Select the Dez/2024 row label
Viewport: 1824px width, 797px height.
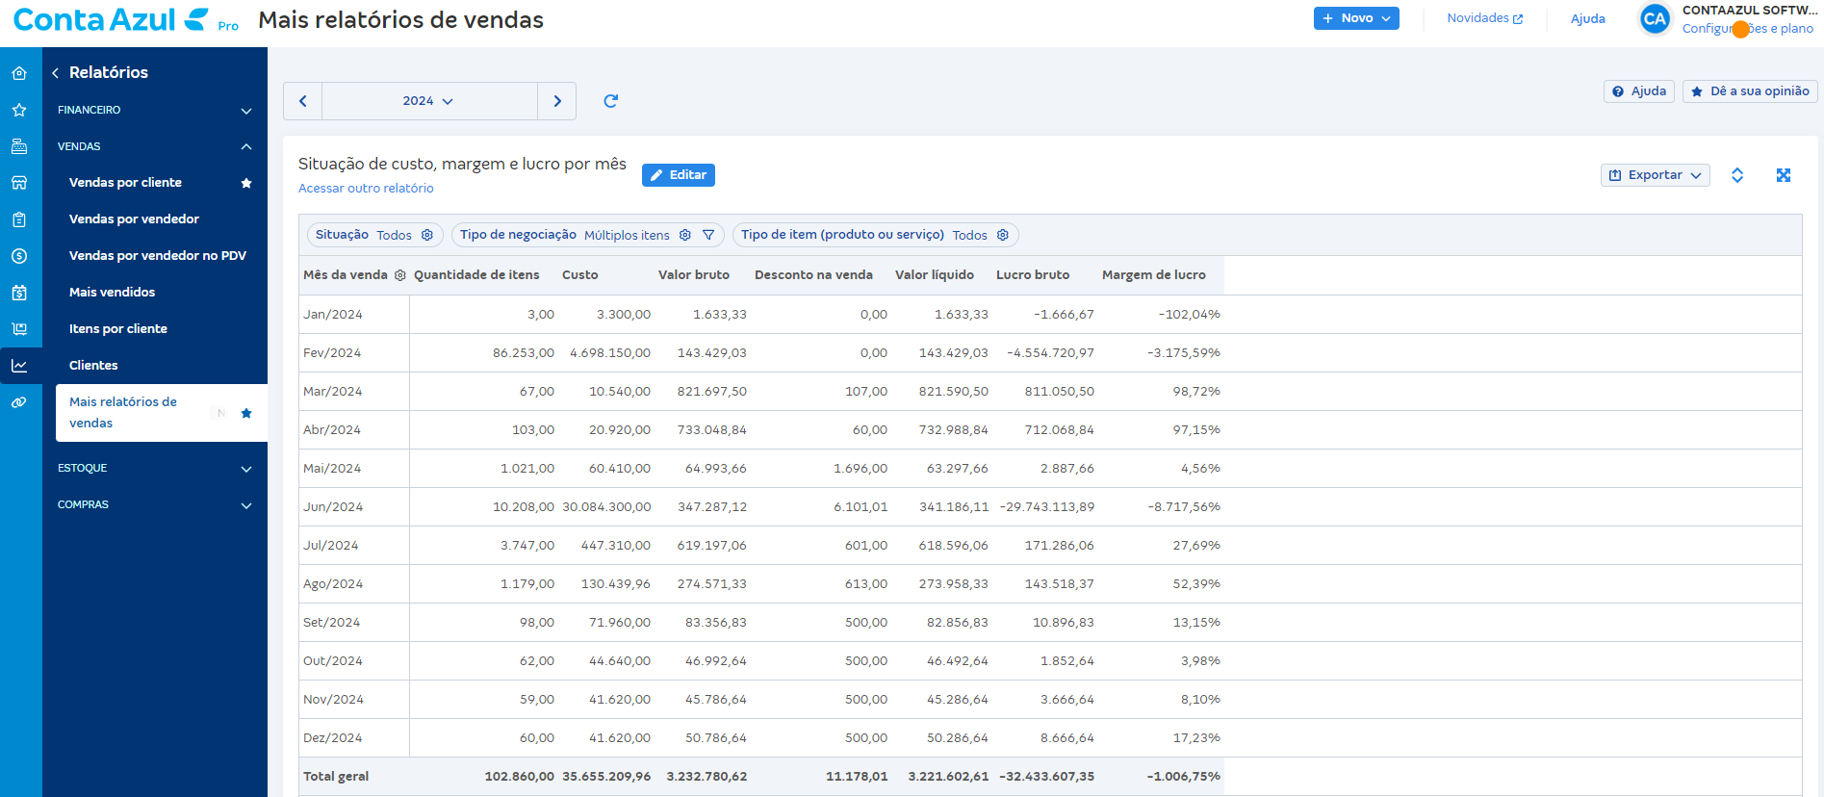[333, 738]
